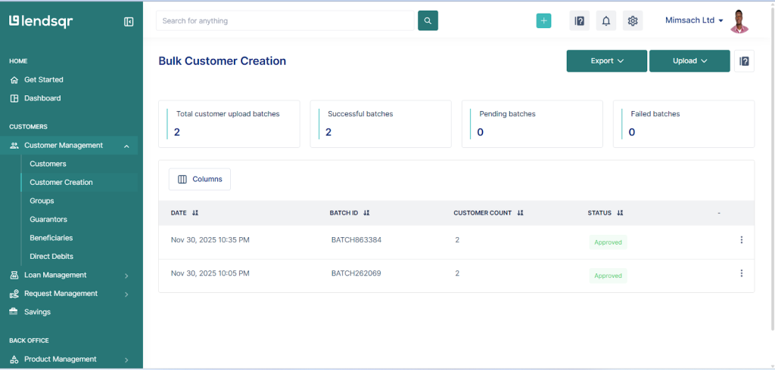Open Dashboard from the sidebar
This screenshot has height=370, width=775.
click(x=42, y=98)
